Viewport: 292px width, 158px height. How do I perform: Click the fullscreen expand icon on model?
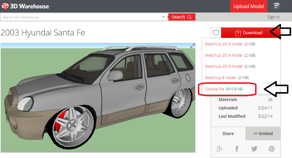pyautogui.click(x=193, y=46)
